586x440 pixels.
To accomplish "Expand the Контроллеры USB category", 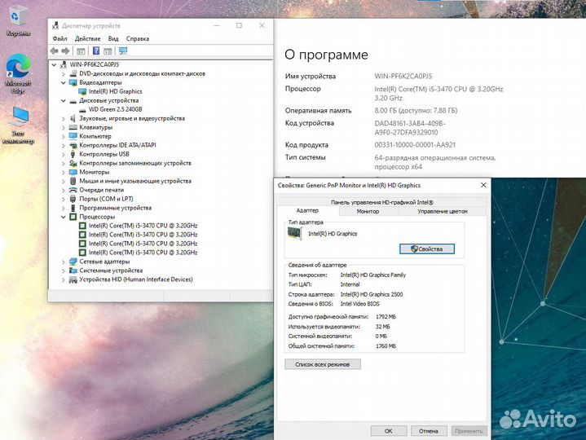I will 64,154.
